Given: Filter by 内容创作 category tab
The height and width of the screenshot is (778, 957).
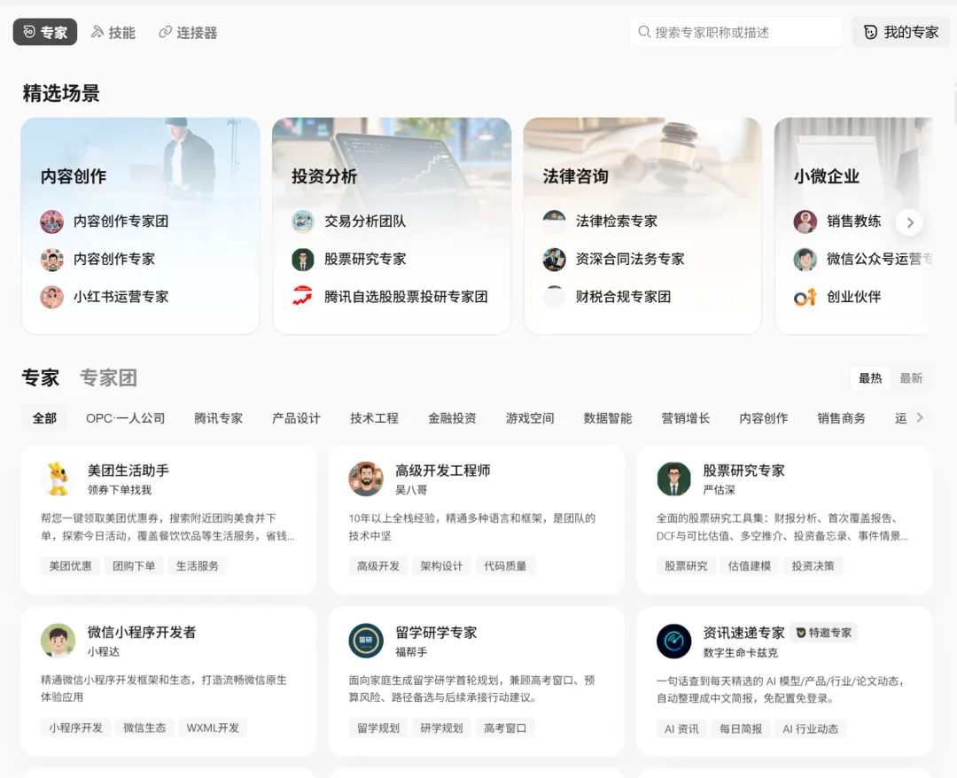Looking at the screenshot, I should point(764,418).
